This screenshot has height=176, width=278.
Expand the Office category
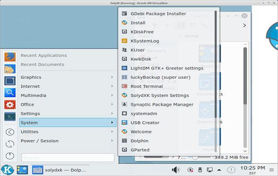[68, 104]
